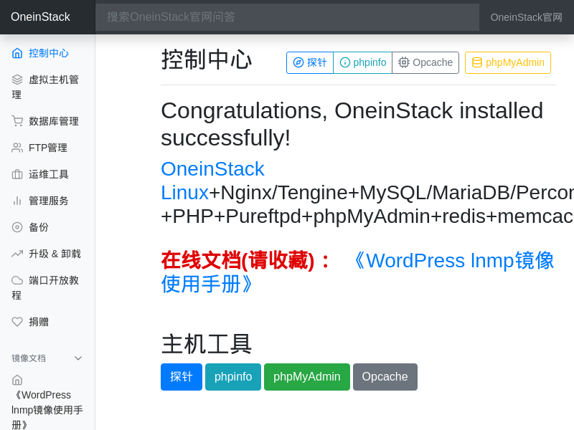Viewport: 574px width, 430px height.
Task: Open the OneinStack官网 link in the top bar
Action: click(527, 17)
